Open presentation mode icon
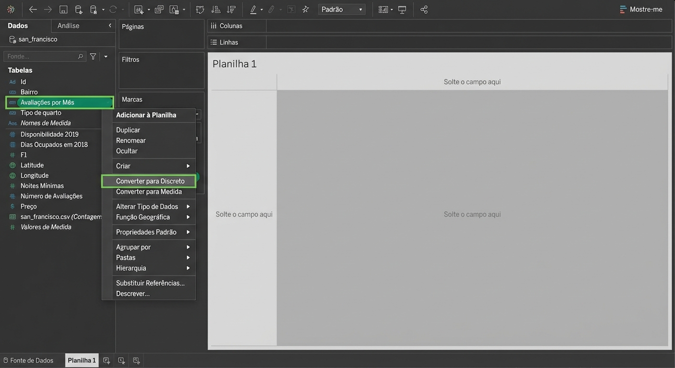This screenshot has height=368, width=675. point(402,10)
